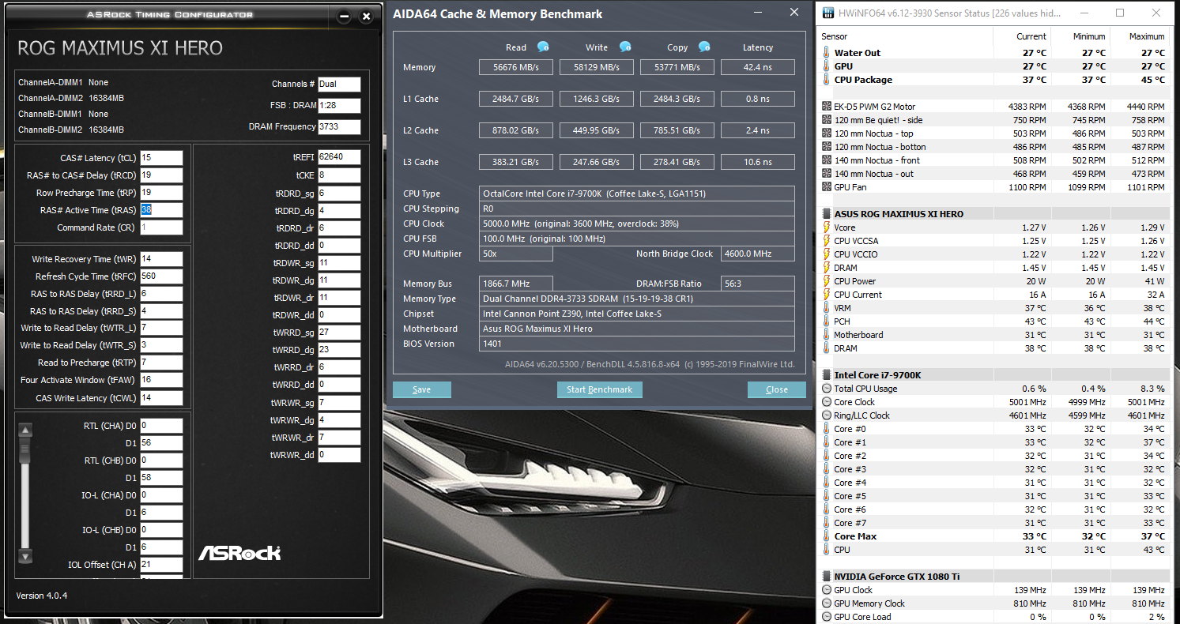Click the Write Recovery Time (tWR) field
The image size is (1180, 624).
[161, 259]
